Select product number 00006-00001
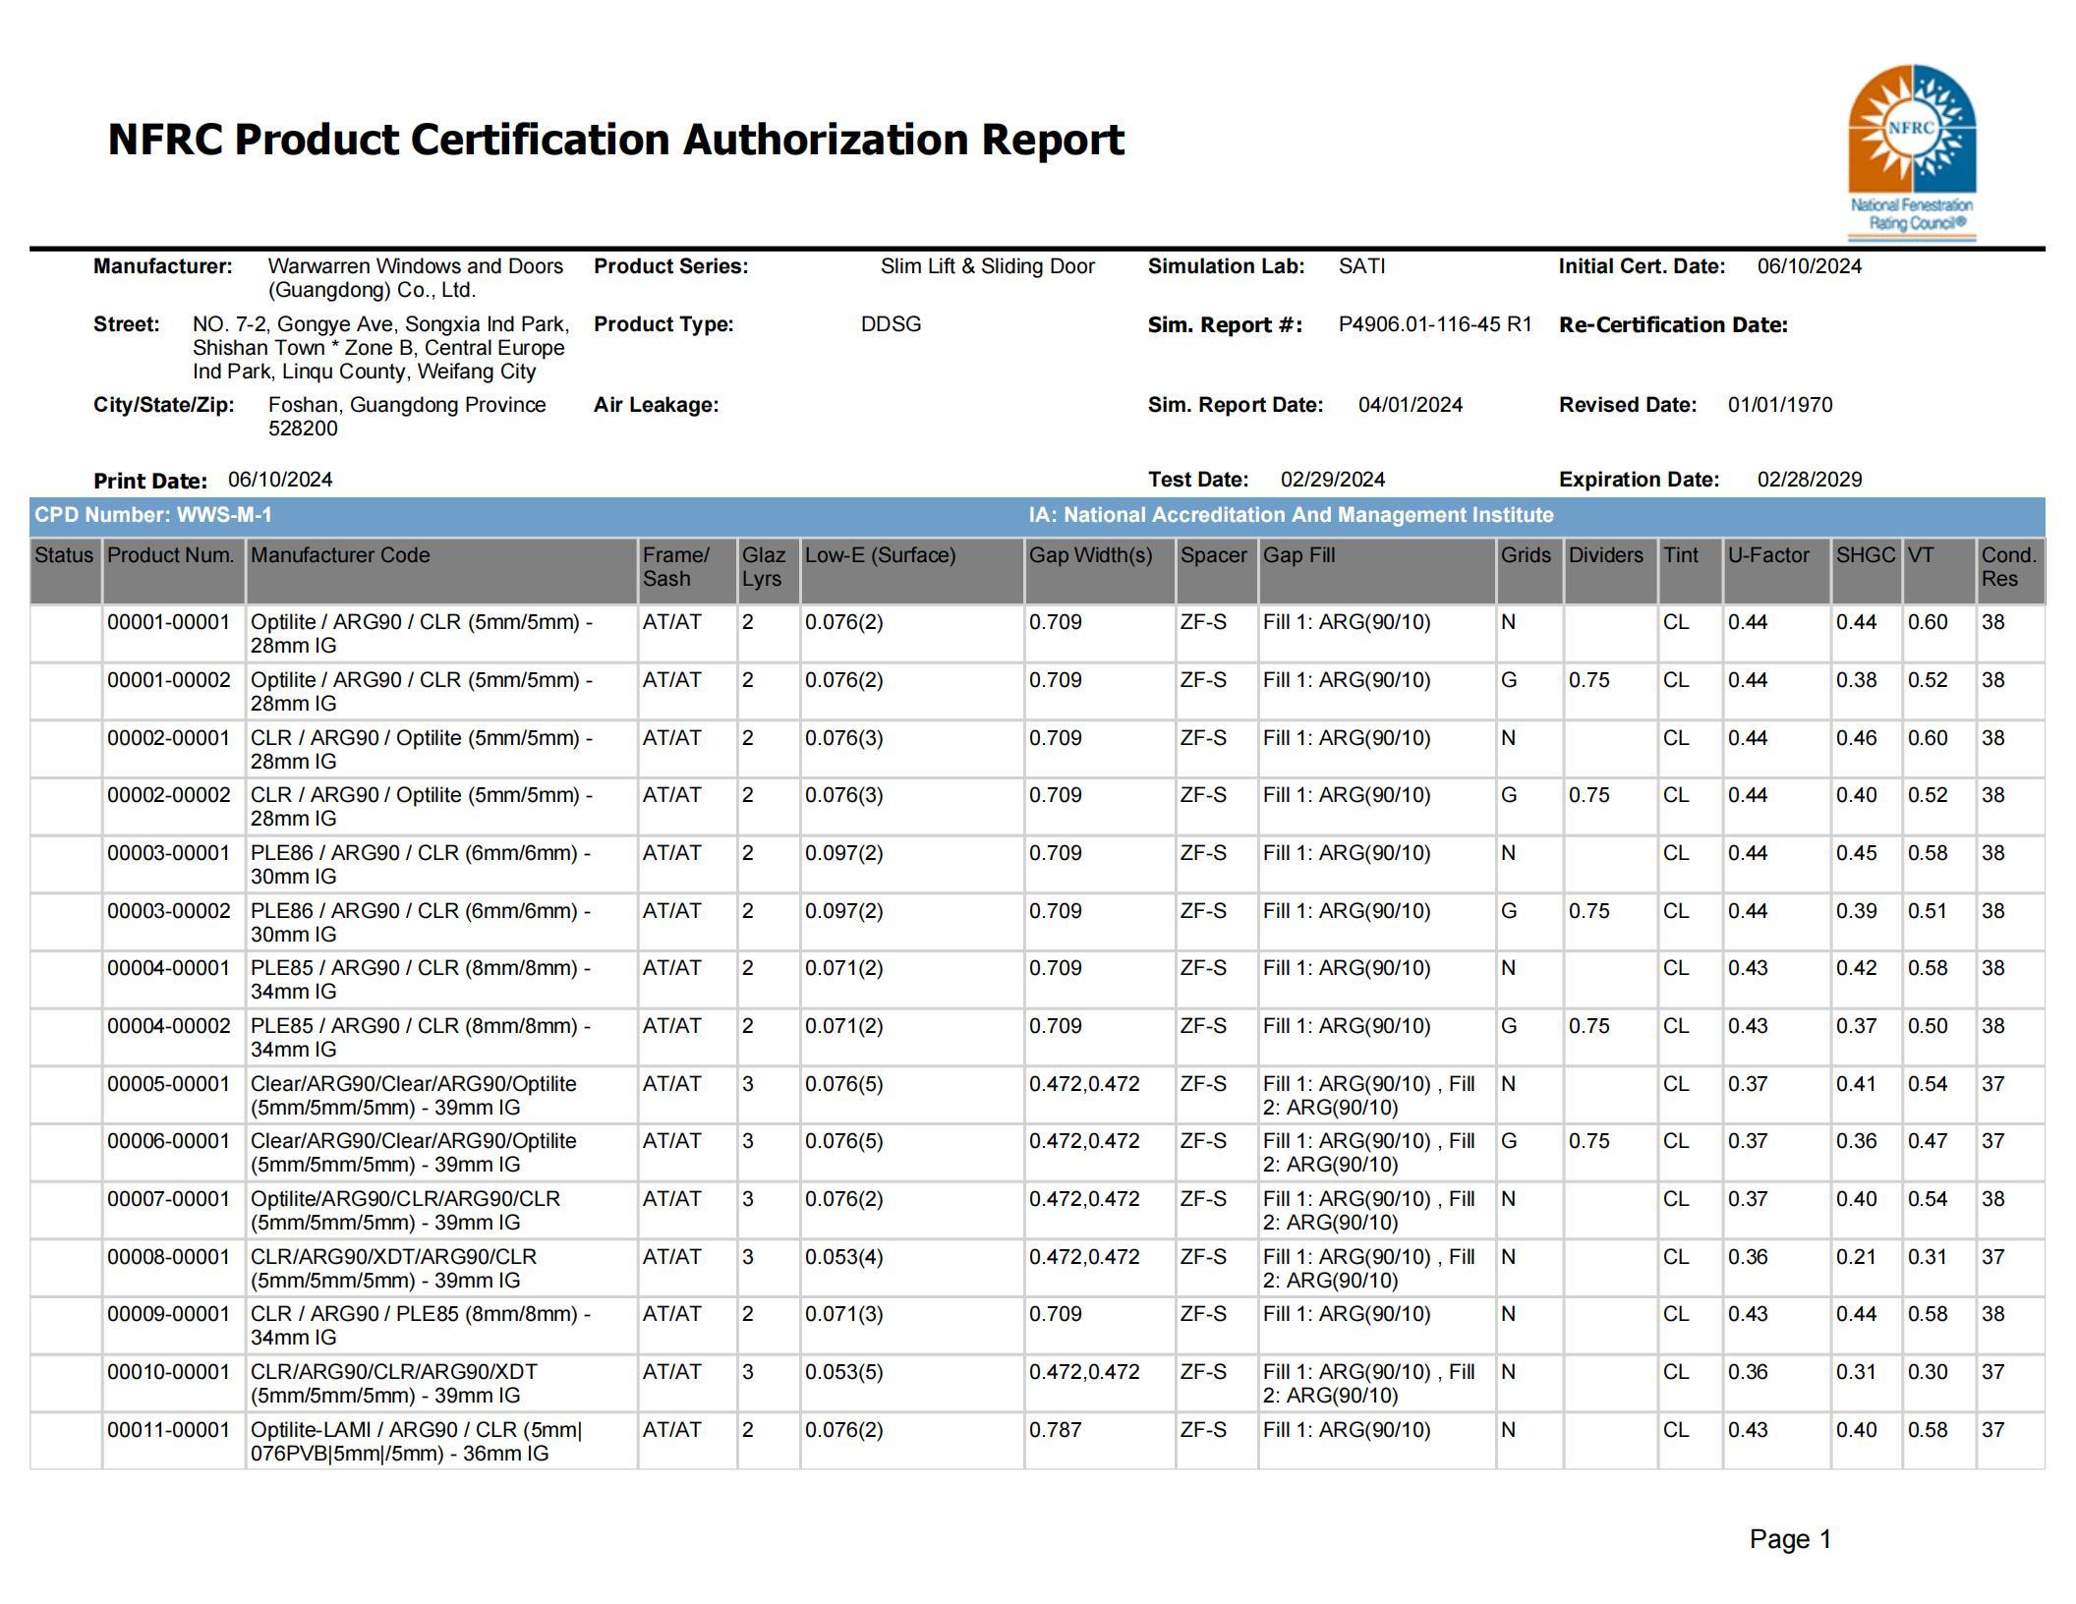This screenshot has height=1604, width=2076. 168,1141
